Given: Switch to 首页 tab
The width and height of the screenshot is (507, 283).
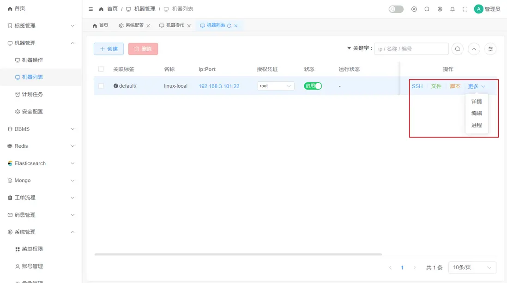Looking at the screenshot, I should pos(100,25).
